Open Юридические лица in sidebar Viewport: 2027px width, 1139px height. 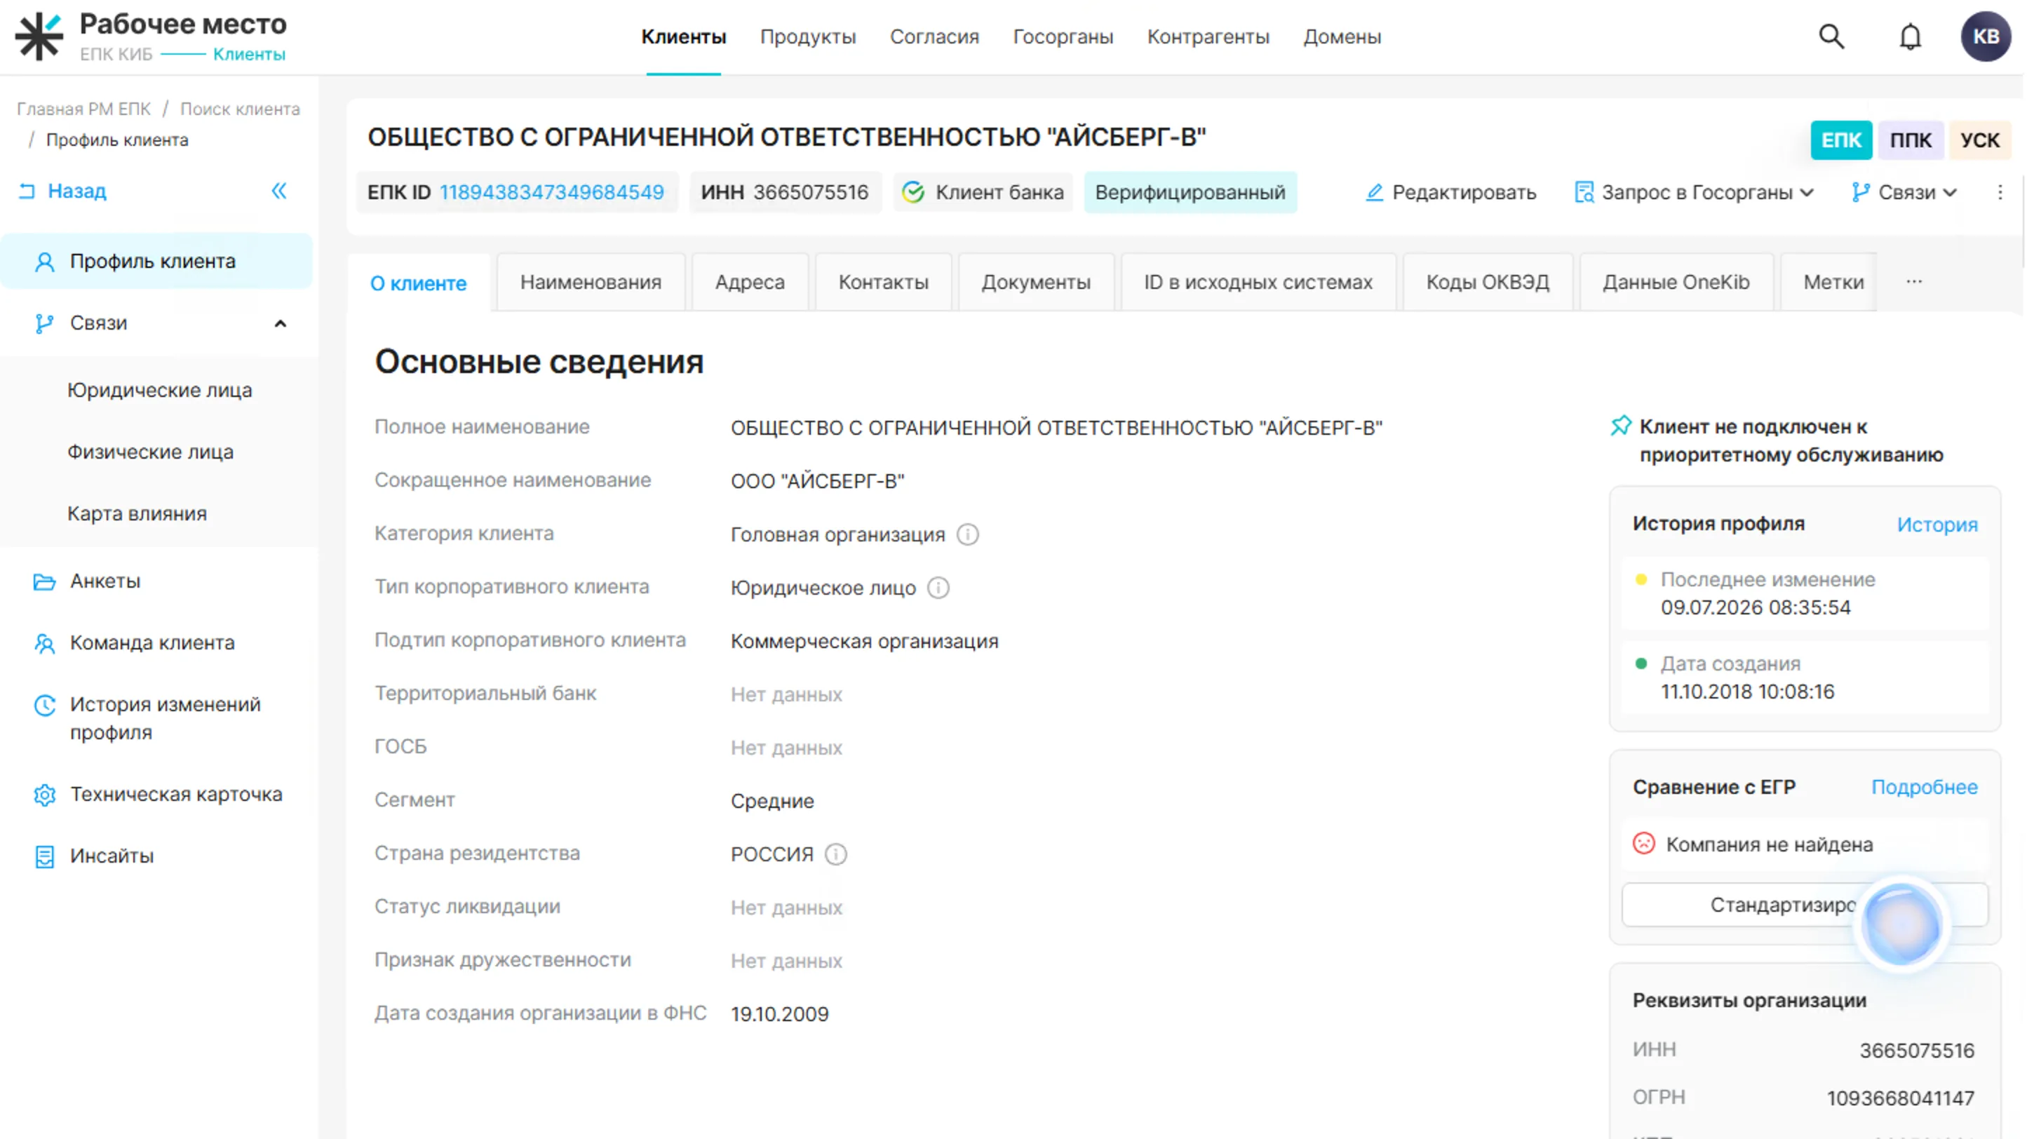coord(160,391)
